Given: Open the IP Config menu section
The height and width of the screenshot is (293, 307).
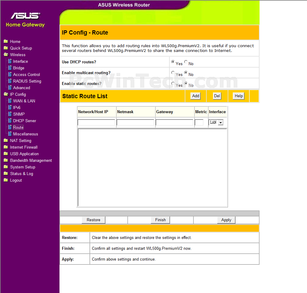Looking at the screenshot, I should (x=18, y=94).
